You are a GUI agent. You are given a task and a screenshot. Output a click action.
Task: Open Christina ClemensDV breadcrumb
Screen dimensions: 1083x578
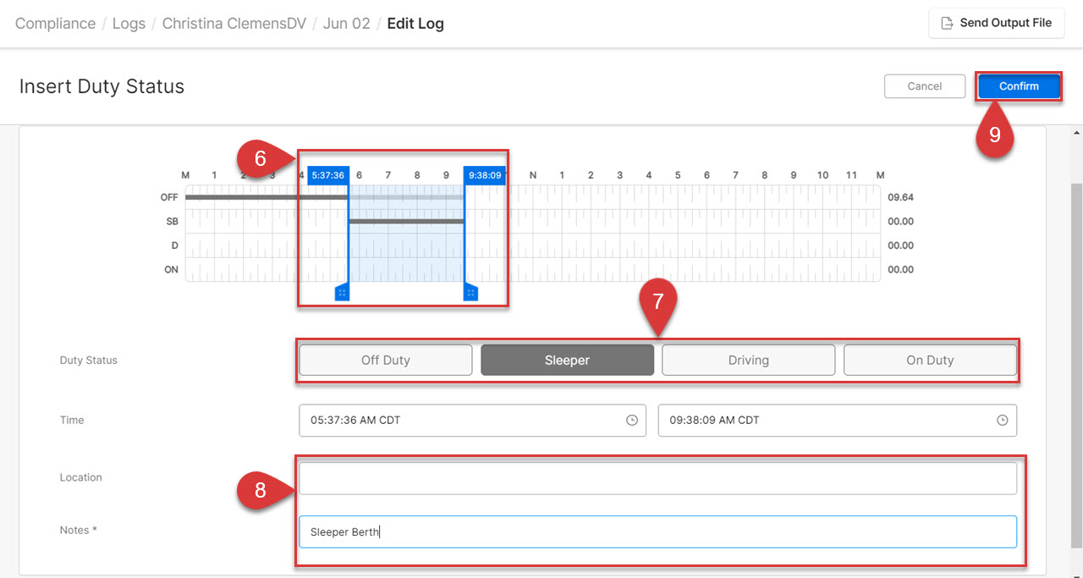234,24
